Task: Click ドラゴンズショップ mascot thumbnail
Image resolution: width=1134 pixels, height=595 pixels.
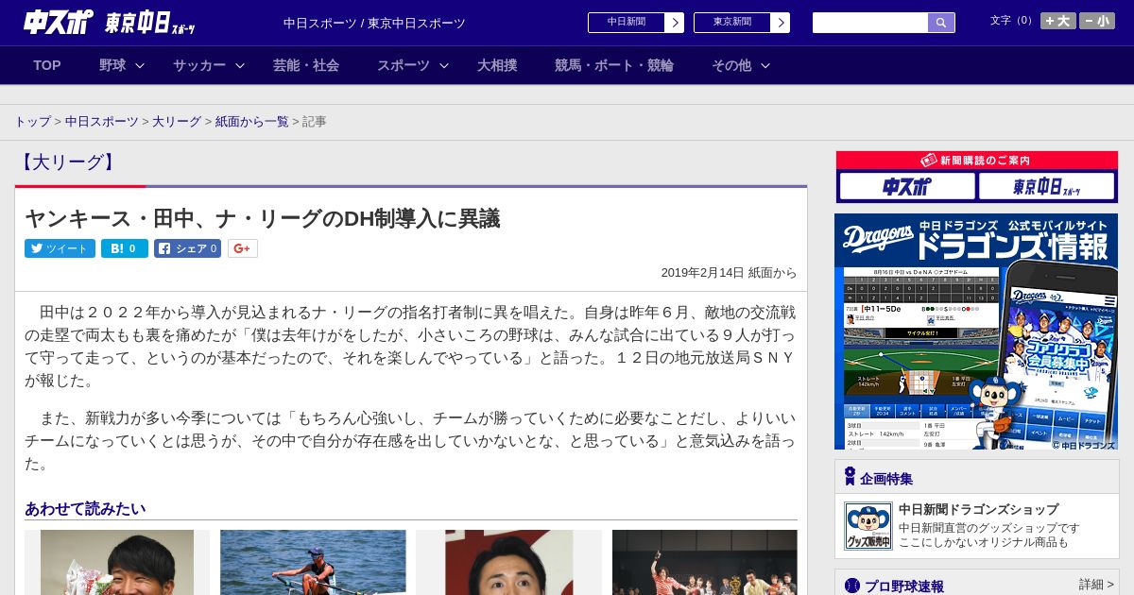Action: click(868, 526)
